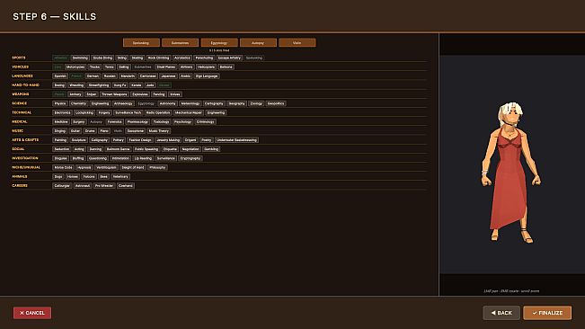This screenshot has width=585, height=329.
Task: Select the Explosives weapon skill
Action: click(x=140, y=94)
